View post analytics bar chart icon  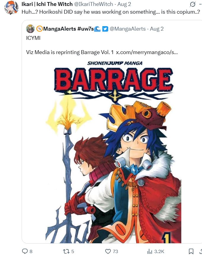pyautogui.click(x=150, y=251)
